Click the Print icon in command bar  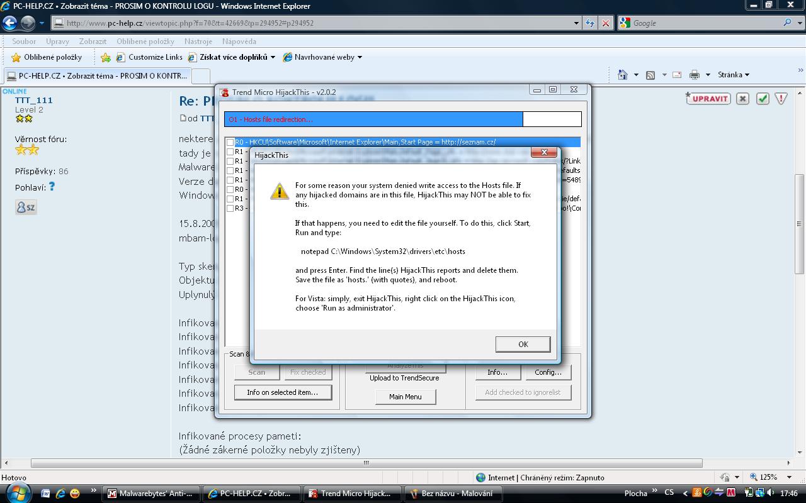pyautogui.click(x=695, y=75)
